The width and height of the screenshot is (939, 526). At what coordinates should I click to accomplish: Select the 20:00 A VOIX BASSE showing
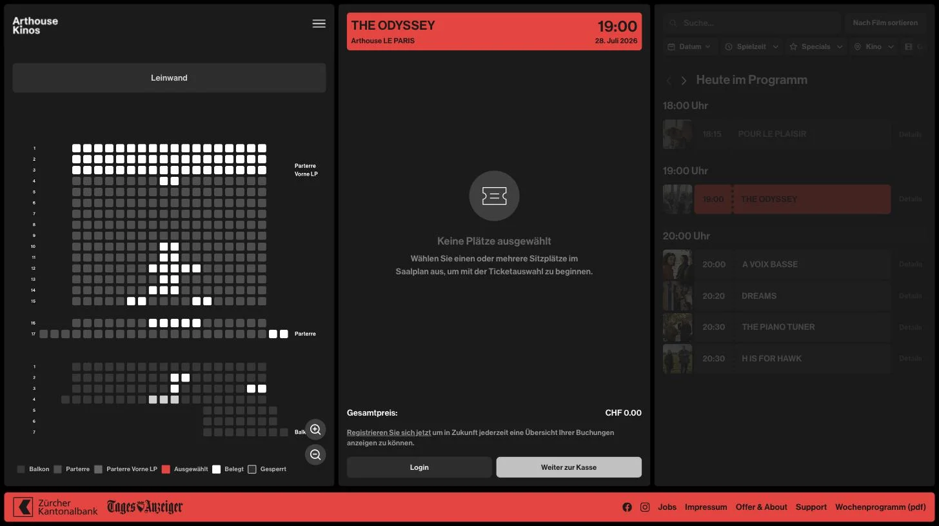(x=793, y=265)
